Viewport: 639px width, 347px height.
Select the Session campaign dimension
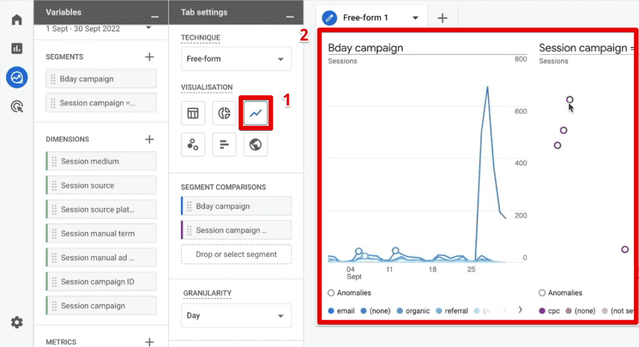(x=101, y=306)
